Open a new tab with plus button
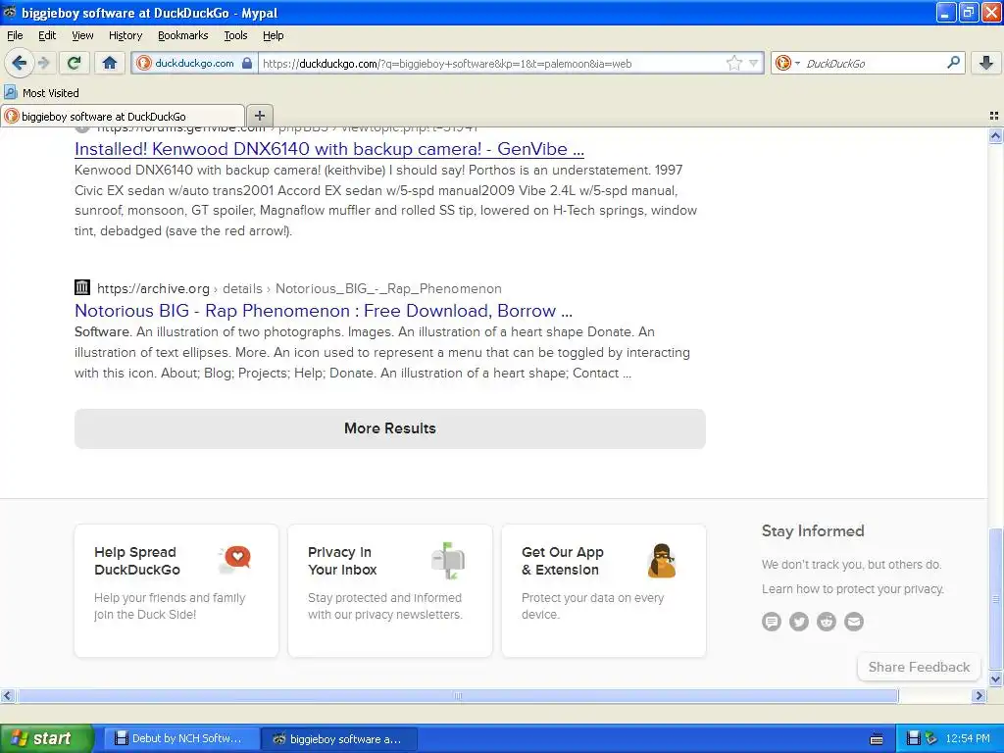Image resolution: width=1004 pixels, height=753 pixels. [x=259, y=116]
